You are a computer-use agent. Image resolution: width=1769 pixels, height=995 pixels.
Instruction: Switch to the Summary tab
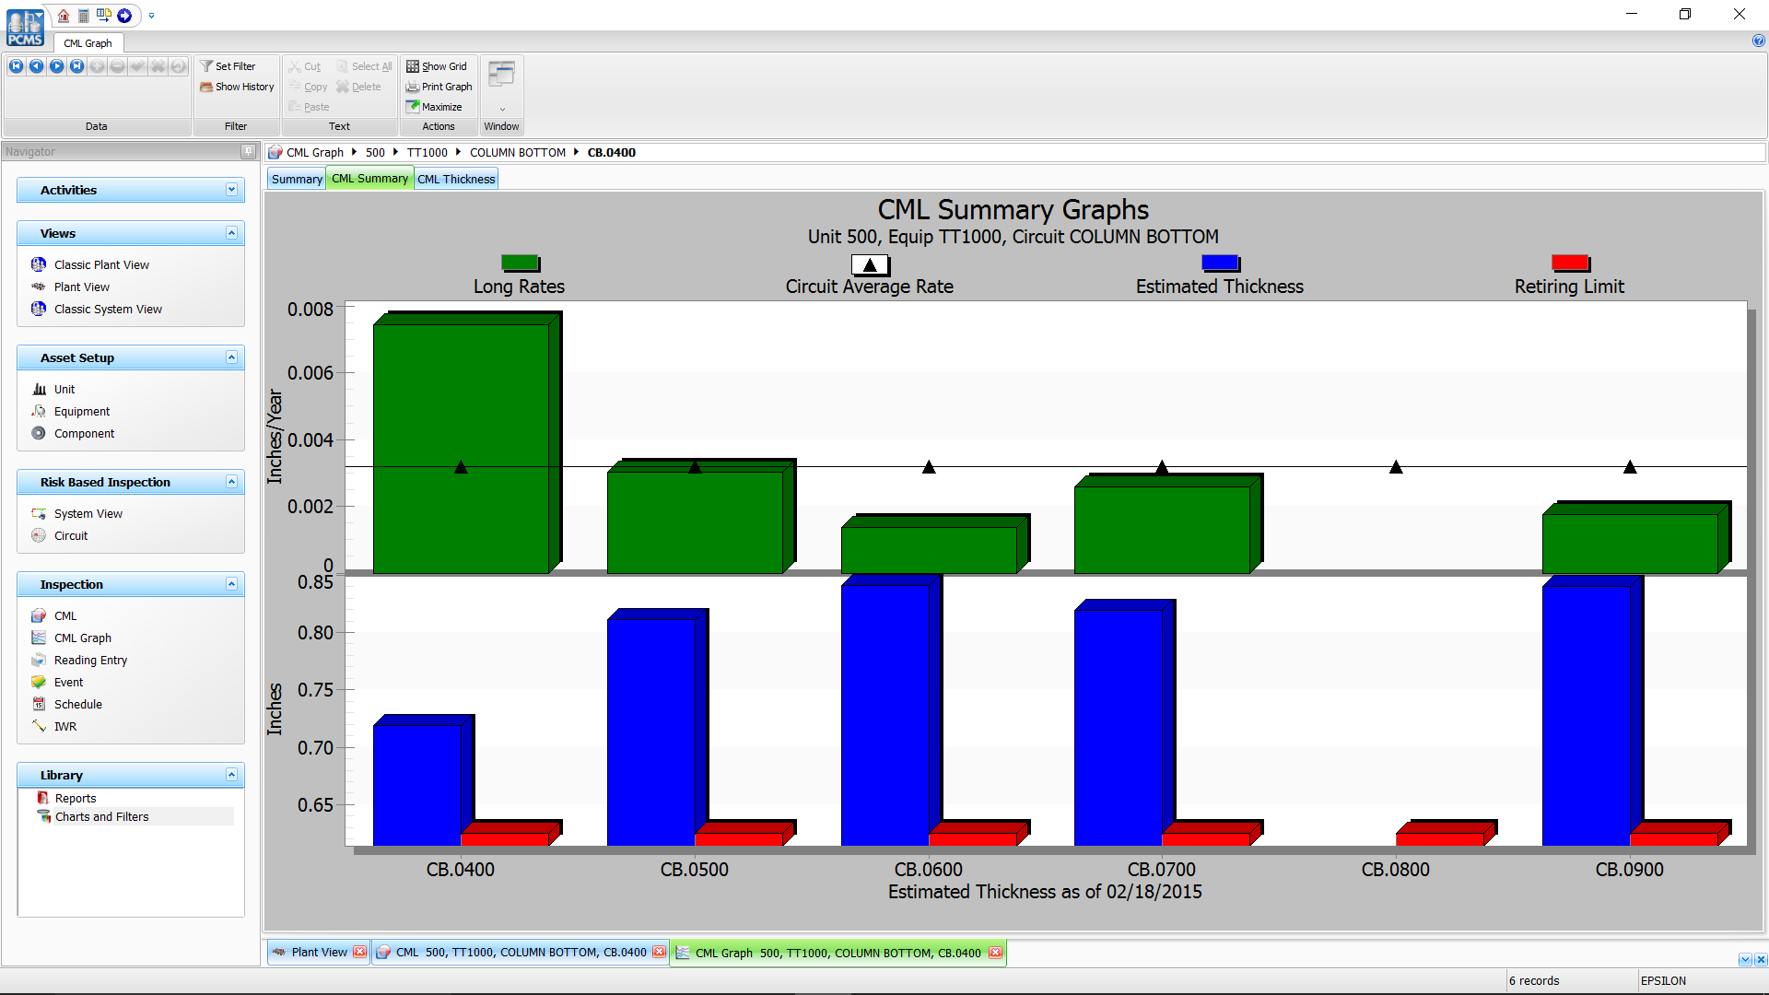pyautogui.click(x=295, y=178)
